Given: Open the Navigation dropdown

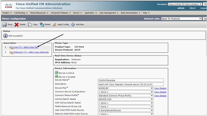Looking at the screenshot, I should click(x=185, y=4).
